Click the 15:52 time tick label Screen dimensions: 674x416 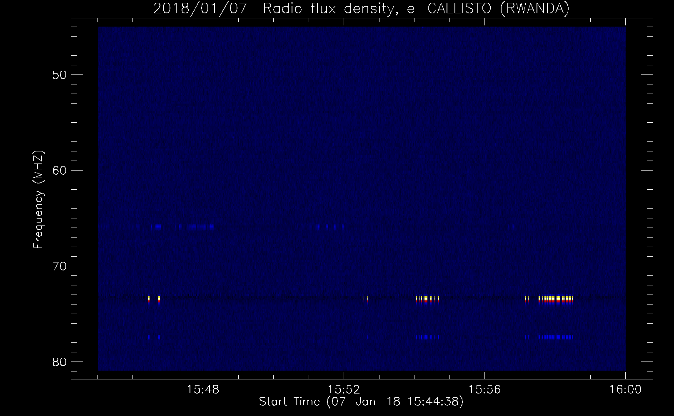(344, 390)
